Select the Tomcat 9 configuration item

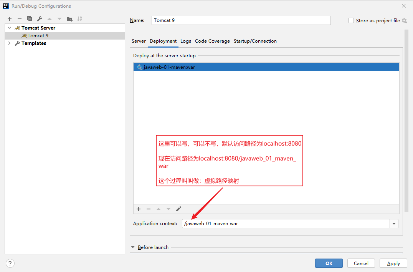tap(65, 36)
